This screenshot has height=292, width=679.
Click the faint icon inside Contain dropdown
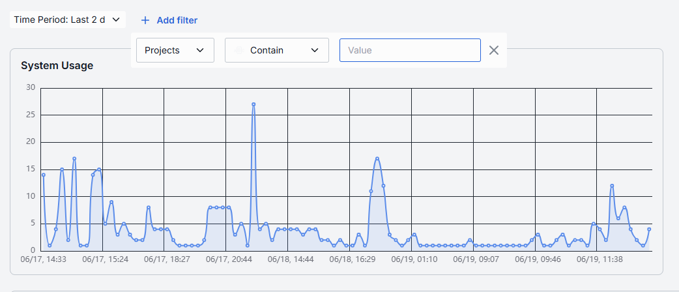coord(238,50)
